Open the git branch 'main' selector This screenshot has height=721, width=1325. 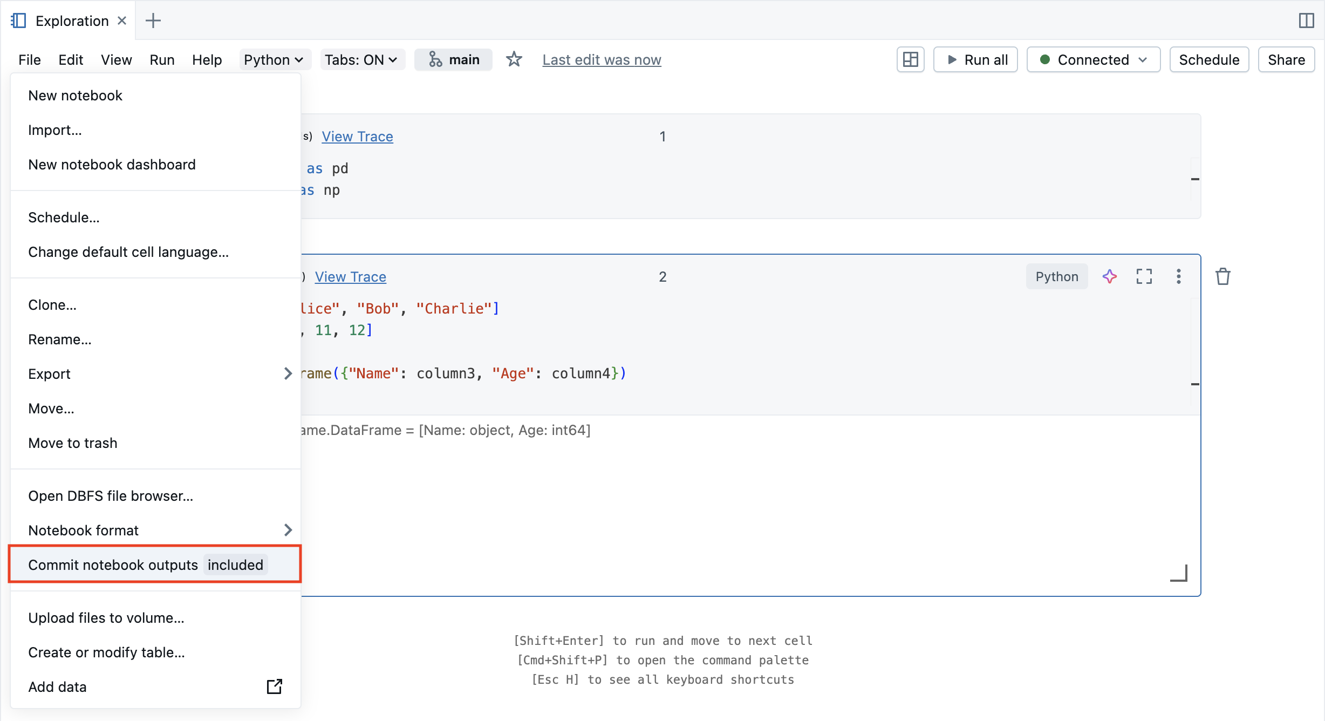tap(453, 59)
